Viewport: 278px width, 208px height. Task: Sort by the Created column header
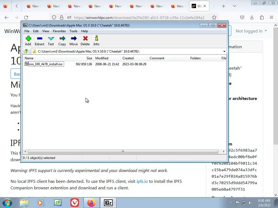coord(134,58)
